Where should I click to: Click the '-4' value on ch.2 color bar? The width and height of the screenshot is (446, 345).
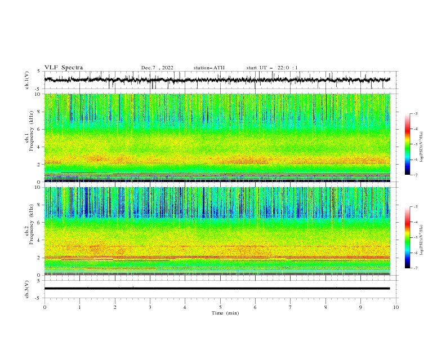click(x=416, y=222)
